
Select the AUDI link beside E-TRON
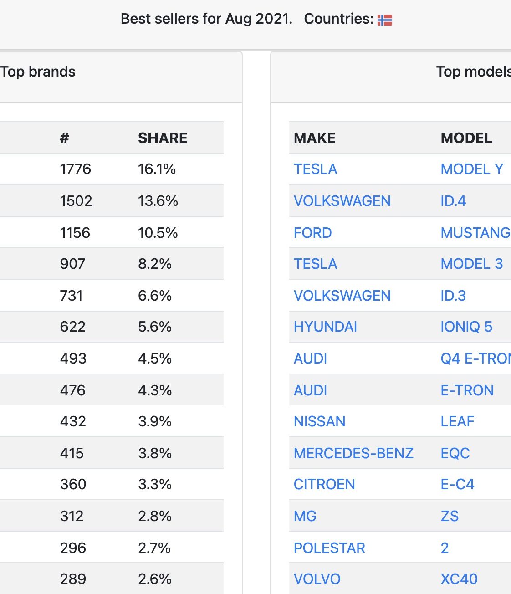click(x=310, y=390)
